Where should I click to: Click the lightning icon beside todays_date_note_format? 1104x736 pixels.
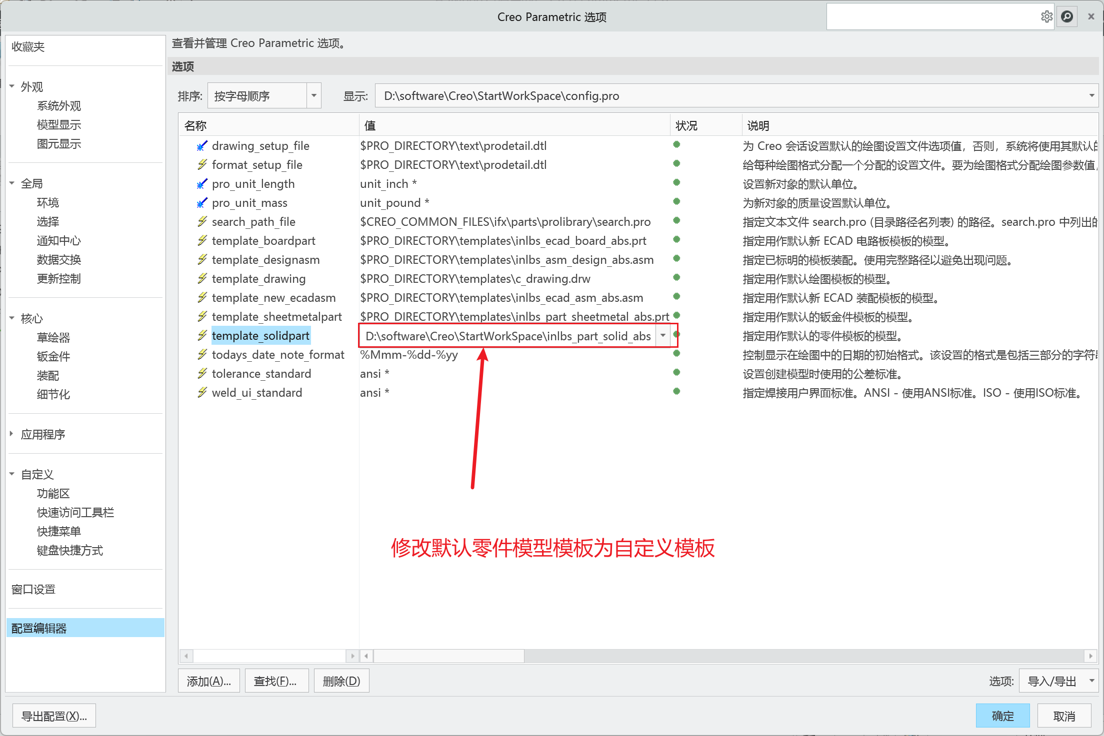202,354
